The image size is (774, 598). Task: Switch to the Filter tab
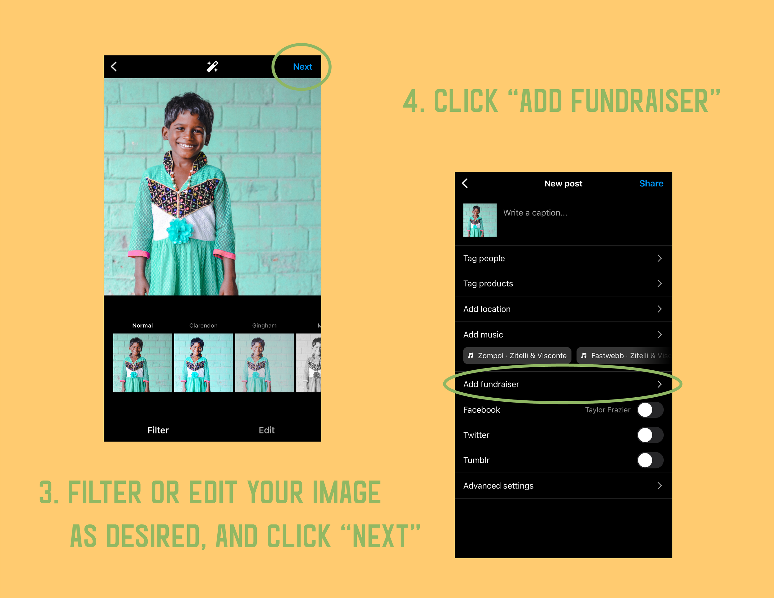158,430
